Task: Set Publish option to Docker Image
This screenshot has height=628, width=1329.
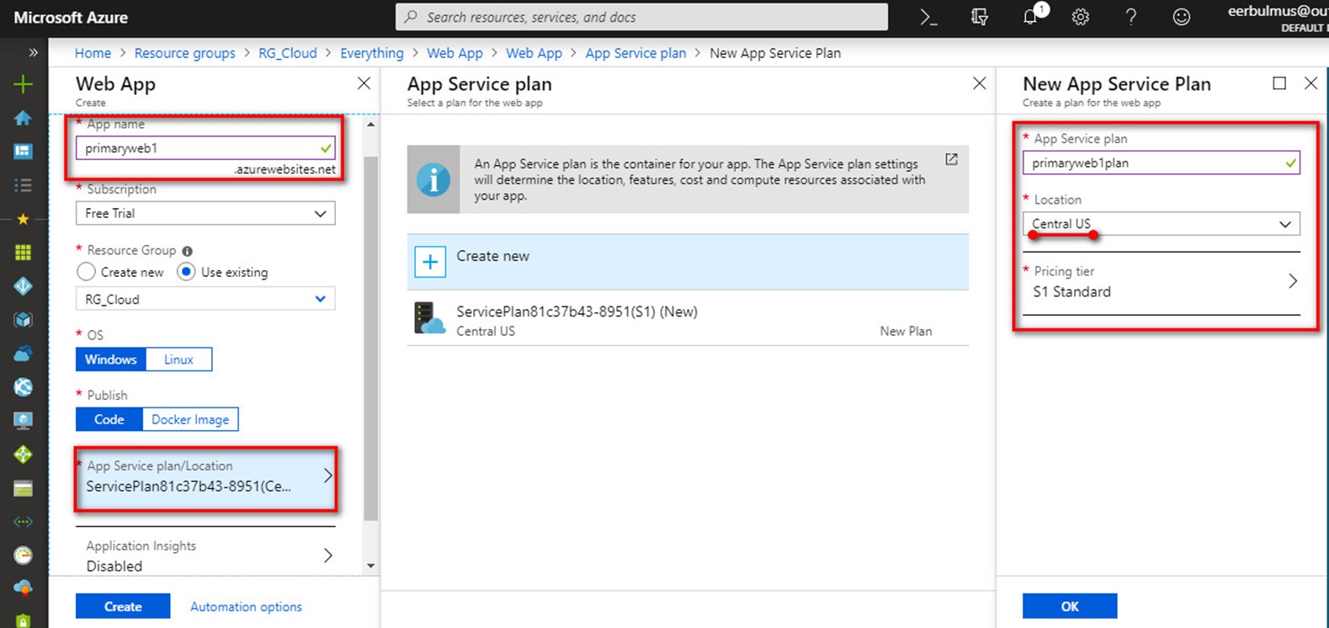Action: click(x=190, y=419)
